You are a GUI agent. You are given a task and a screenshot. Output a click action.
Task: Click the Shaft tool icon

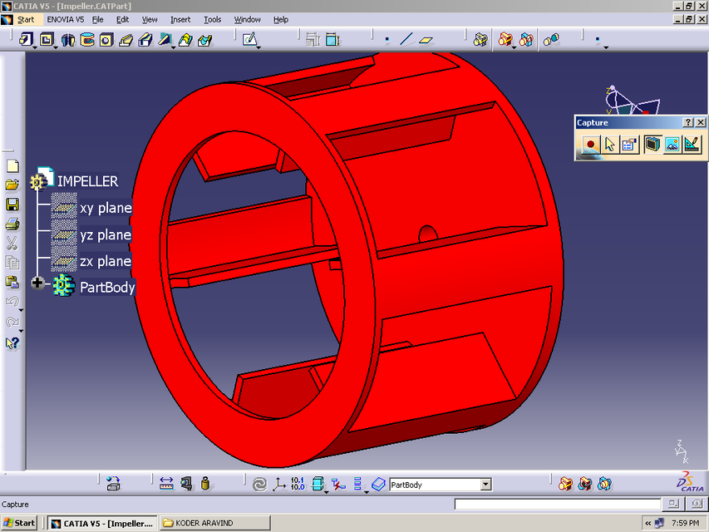coord(86,39)
